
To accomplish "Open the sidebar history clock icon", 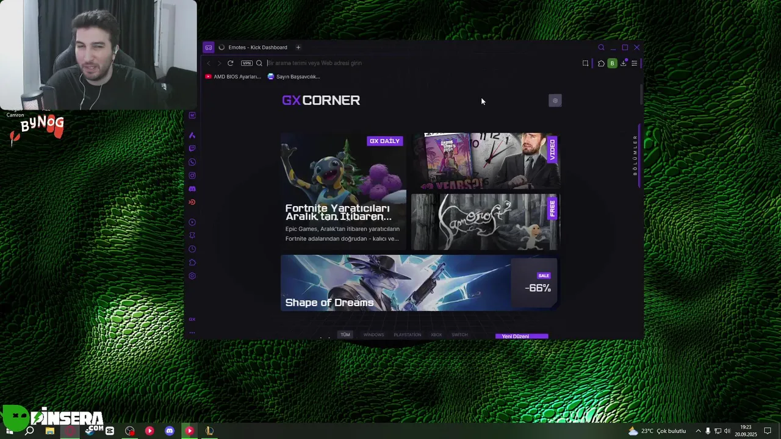I will [192, 249].
